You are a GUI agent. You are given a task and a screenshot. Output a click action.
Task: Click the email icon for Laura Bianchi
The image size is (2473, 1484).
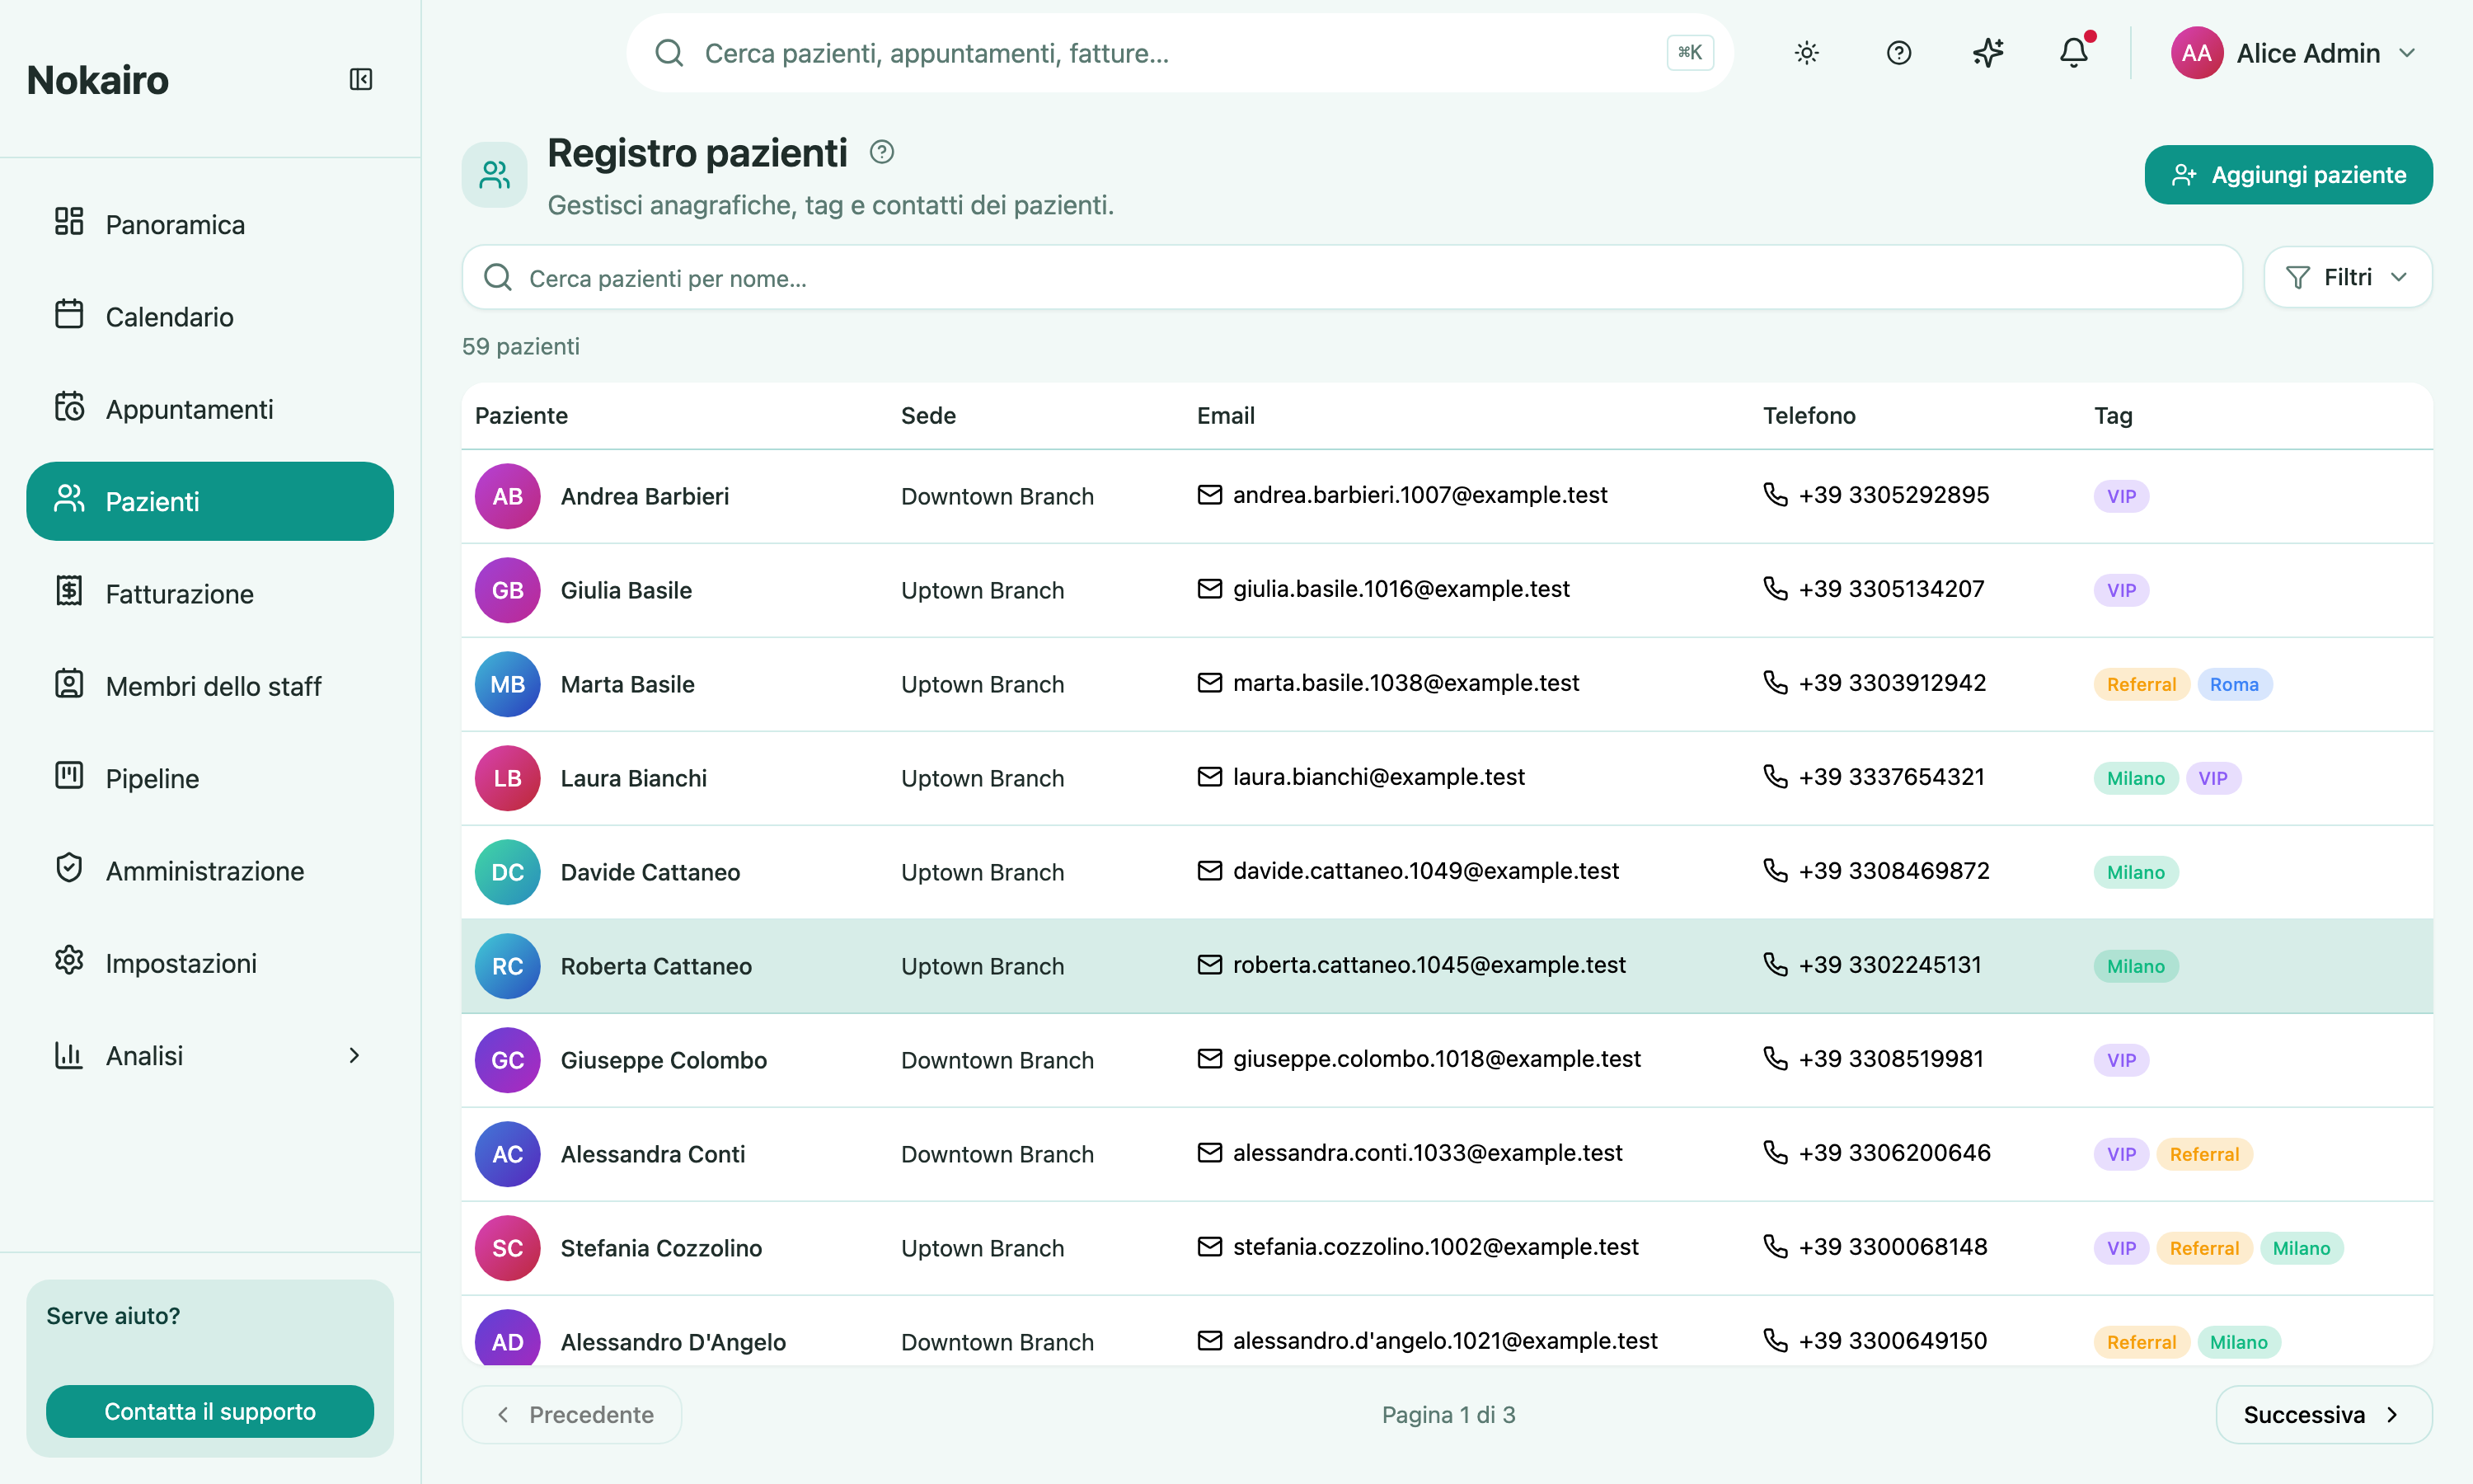(x=1209, y=777)
